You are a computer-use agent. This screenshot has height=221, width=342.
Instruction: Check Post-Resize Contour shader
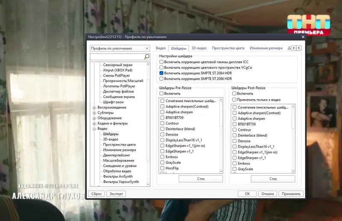click(x=234, y=130)
